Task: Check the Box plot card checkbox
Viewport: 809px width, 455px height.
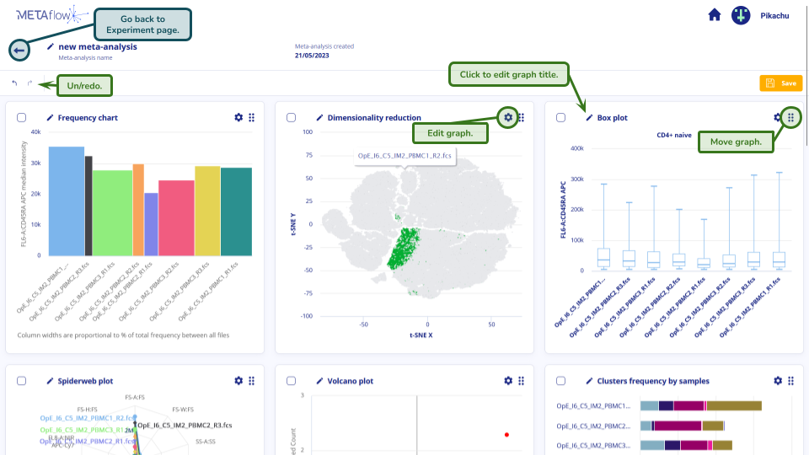Action: pyautogui.click(x=561, y=118)
